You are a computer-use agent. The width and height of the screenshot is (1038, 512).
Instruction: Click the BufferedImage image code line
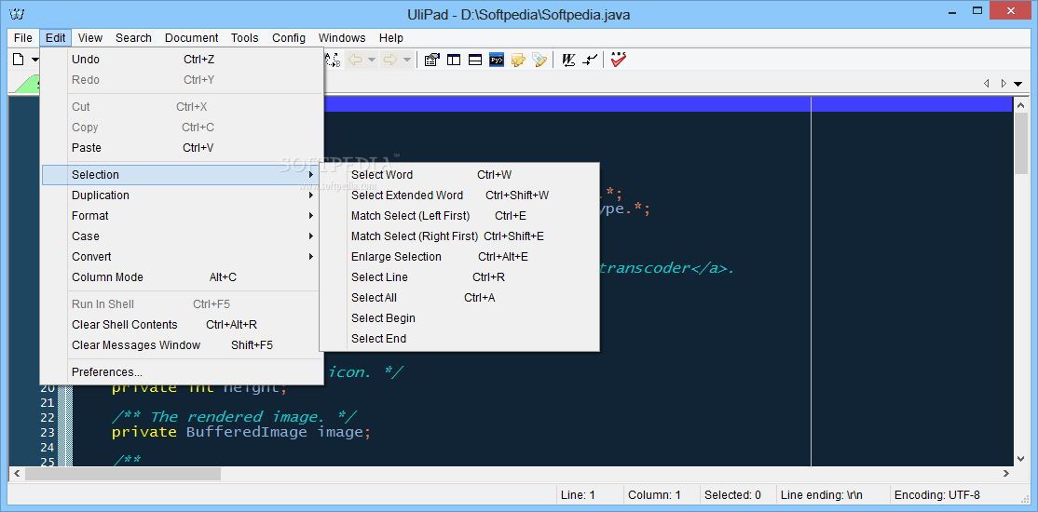click(x=241, y=432)
